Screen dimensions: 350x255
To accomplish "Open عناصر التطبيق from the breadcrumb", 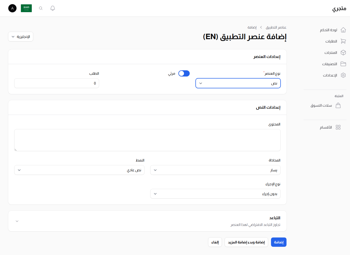I will (x=276, y=27).
